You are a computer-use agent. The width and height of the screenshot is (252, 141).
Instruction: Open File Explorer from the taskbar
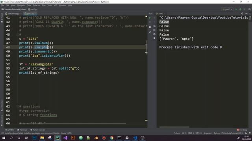(42, 138)
